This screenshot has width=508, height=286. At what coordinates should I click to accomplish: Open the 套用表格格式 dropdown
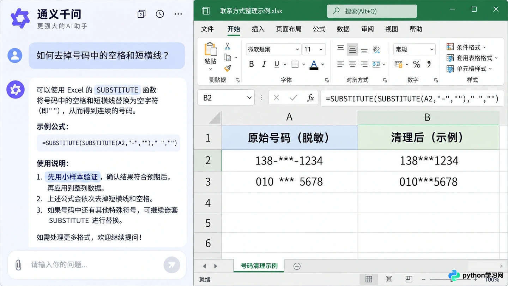tap(472, 58)
